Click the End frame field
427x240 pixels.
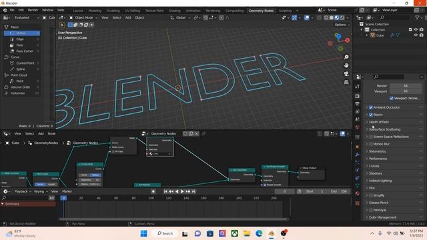340,191
